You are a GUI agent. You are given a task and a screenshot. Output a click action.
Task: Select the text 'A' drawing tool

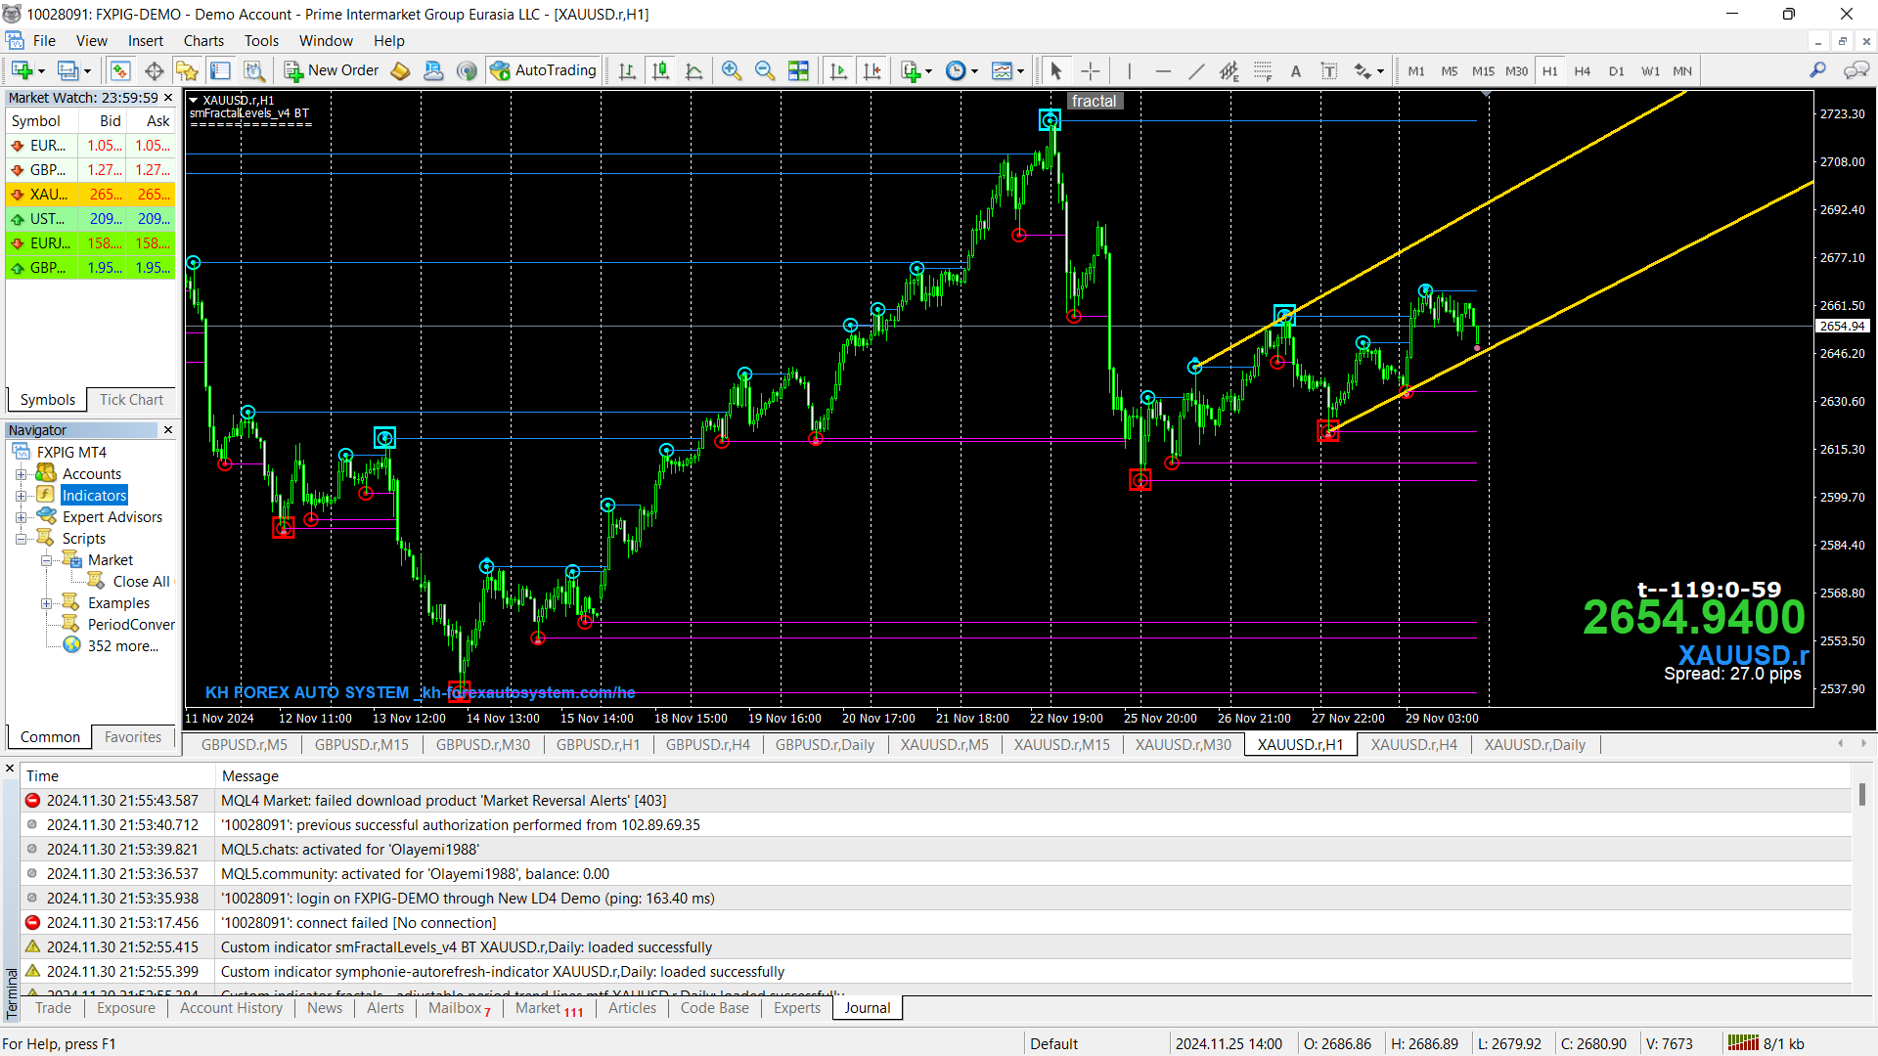[1296, 70]
